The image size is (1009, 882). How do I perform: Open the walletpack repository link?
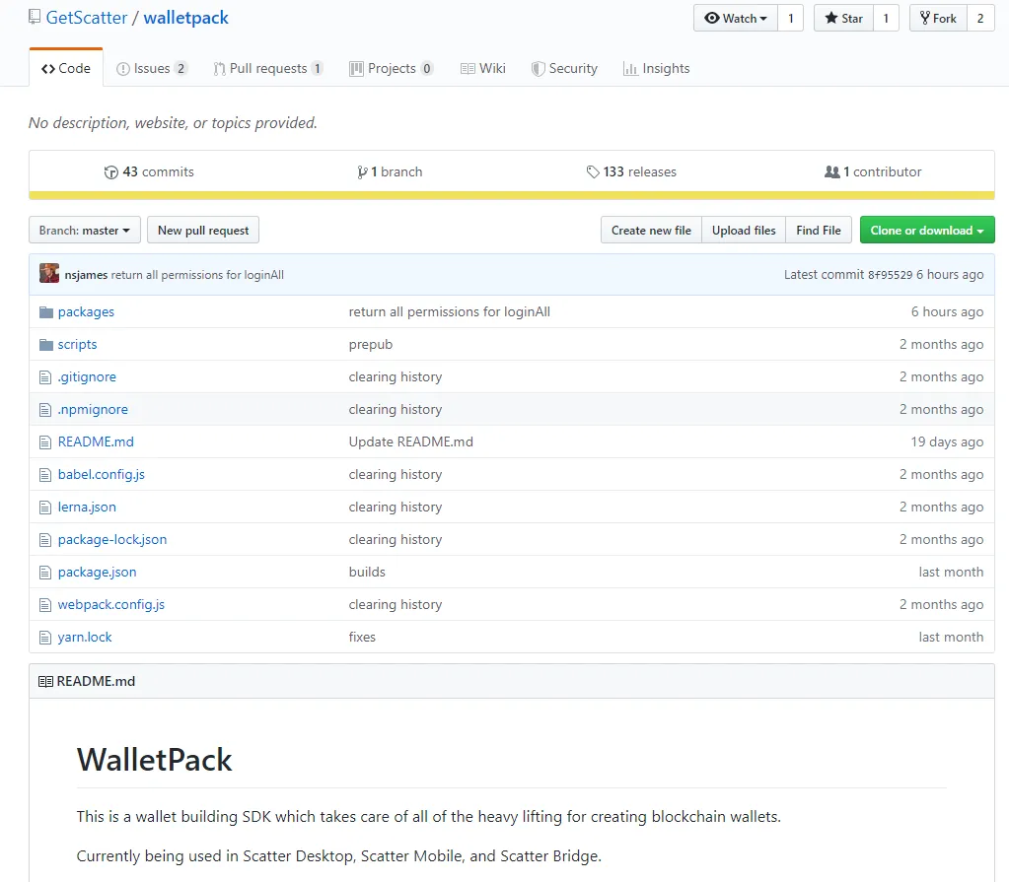186,18
